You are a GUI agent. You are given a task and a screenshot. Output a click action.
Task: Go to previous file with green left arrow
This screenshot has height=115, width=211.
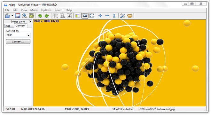coord(40,16)
